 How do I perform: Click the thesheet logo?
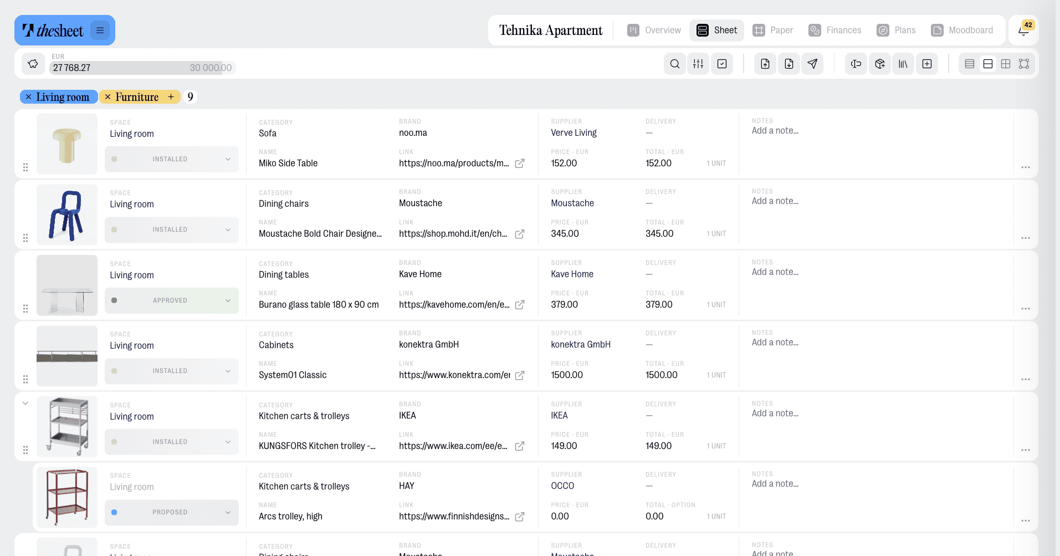coord(53,30)
